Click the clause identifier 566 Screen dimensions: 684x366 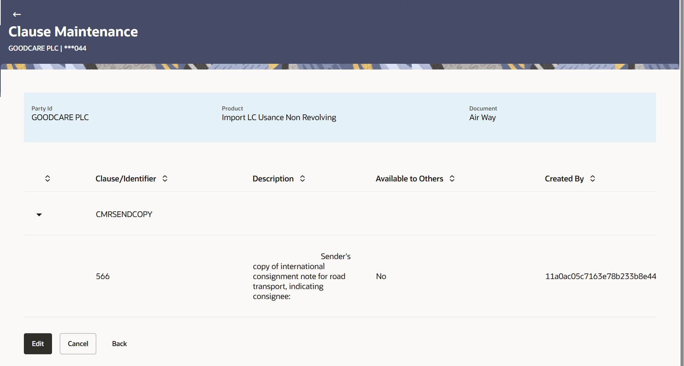(103, 276)
